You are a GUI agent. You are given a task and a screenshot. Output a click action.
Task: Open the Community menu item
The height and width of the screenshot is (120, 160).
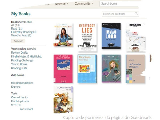[x=83, y=3]
